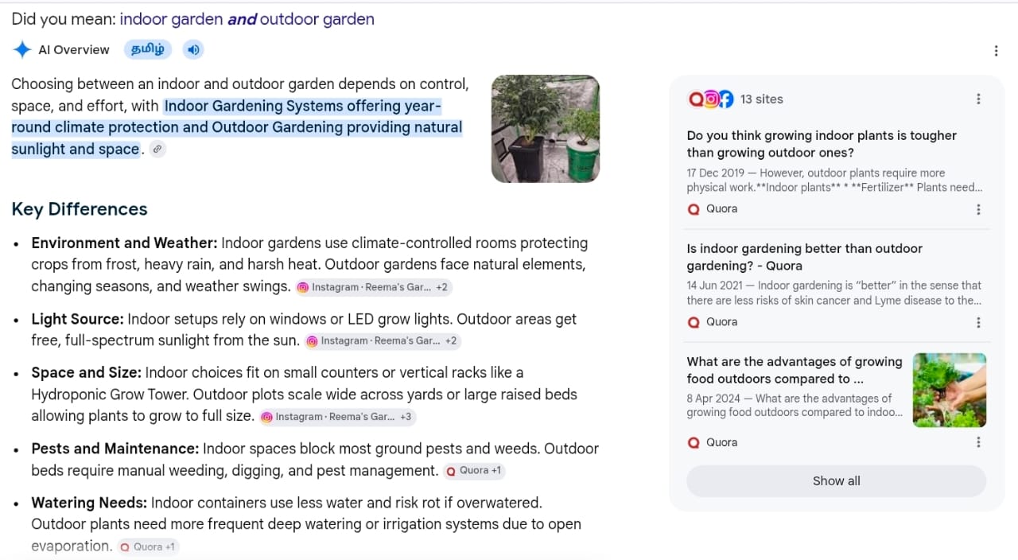Expand Instagram +3 source chip under Space and Size
This screenshot has width=1018, height=560.
coord(337,417)
